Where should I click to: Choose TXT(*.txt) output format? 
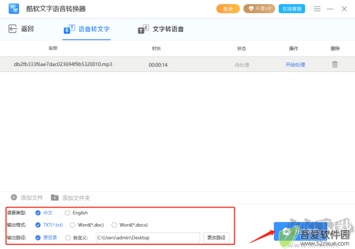pos(38,225)
